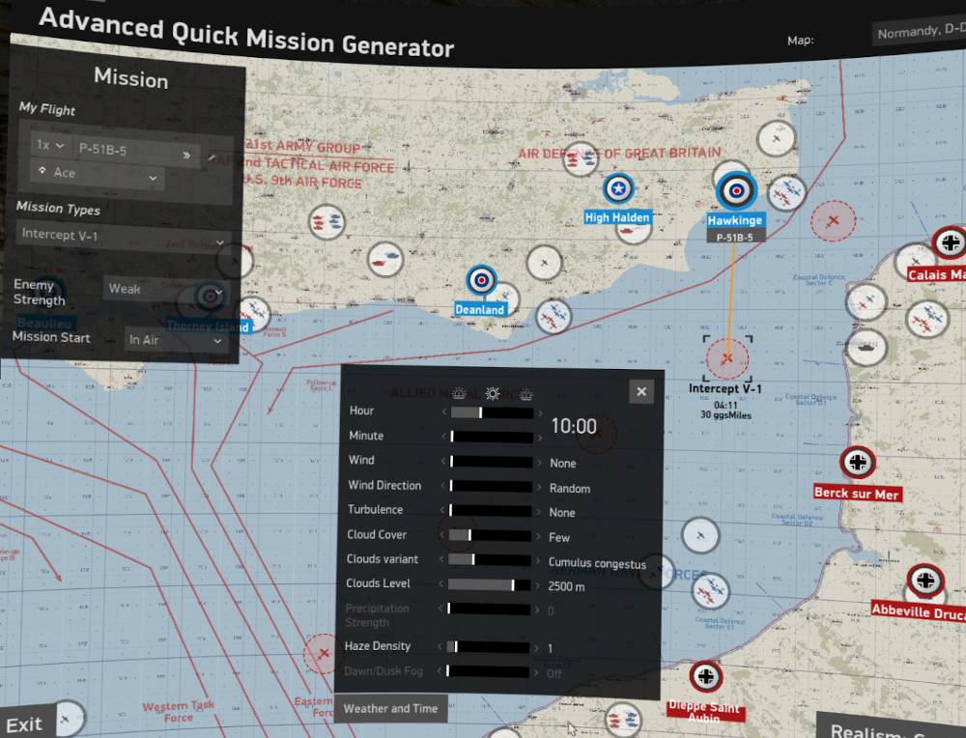The image size is (966, 738).
Task: Click the Intercept V-1 target marker
Action: click(x=727, y=358)
